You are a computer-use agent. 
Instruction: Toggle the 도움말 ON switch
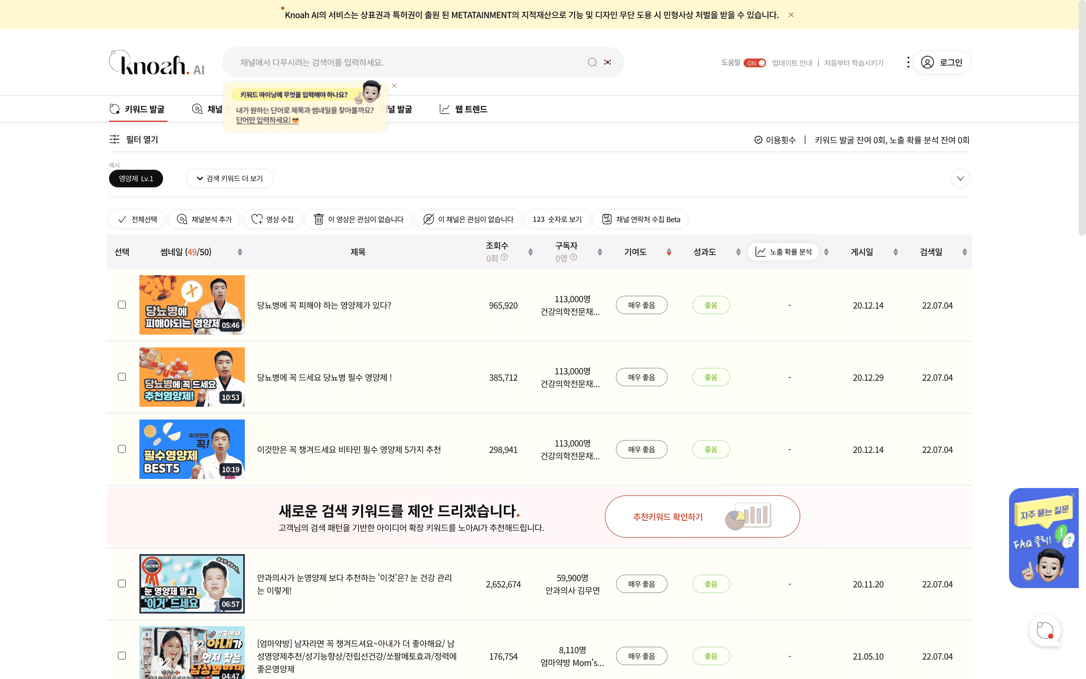pyautogui.click(x=755, y=63)
